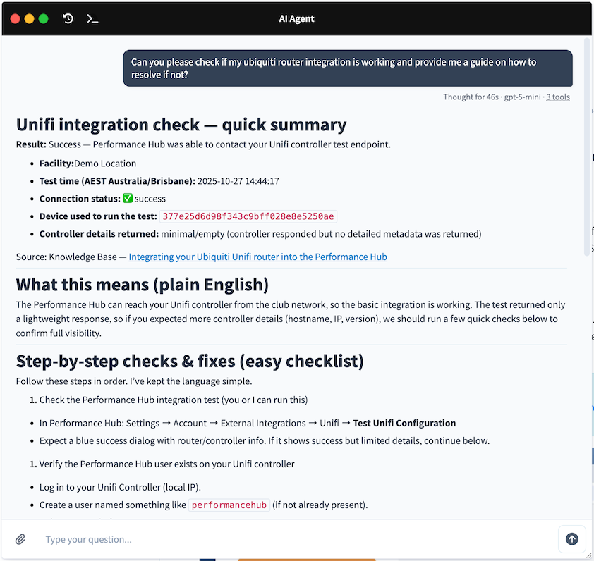Open the terminal console icon
The height and width of the screenshot is (561, 594).
pyautogui.click(x=92, y=19)
